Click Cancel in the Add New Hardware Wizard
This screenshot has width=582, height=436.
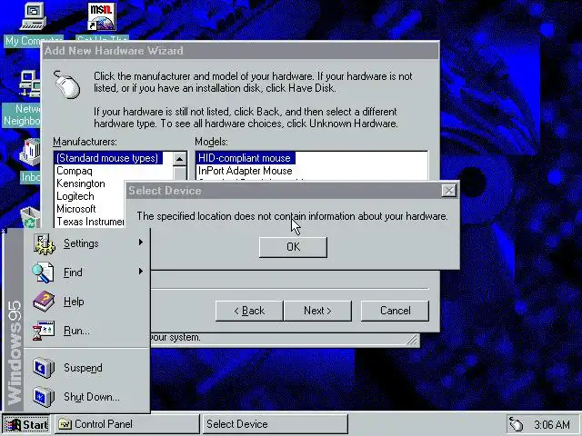tap(395, 311)
